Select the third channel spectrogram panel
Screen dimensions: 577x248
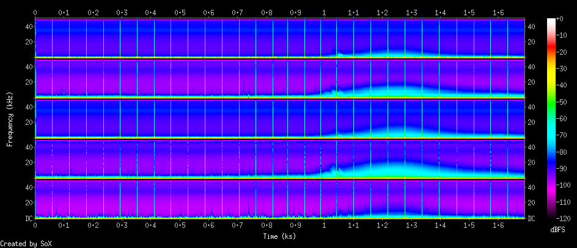[279, 118]
